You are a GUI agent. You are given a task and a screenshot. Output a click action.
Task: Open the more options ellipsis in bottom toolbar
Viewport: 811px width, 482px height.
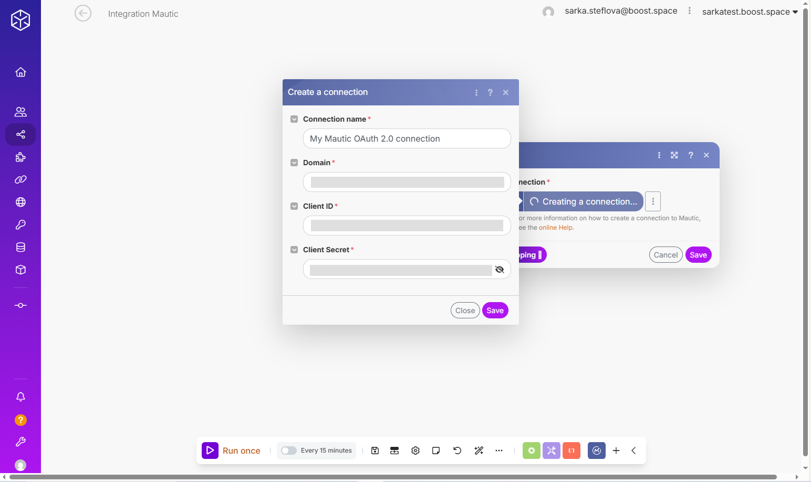tap(499, 451)
